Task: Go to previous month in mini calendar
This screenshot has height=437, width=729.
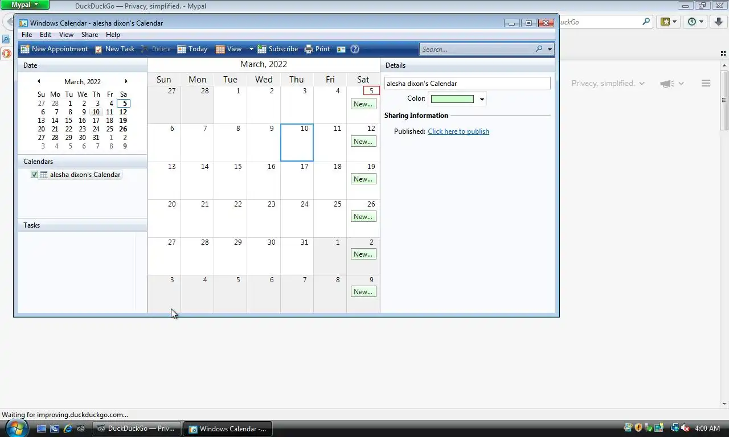Action: pos(39,81)
